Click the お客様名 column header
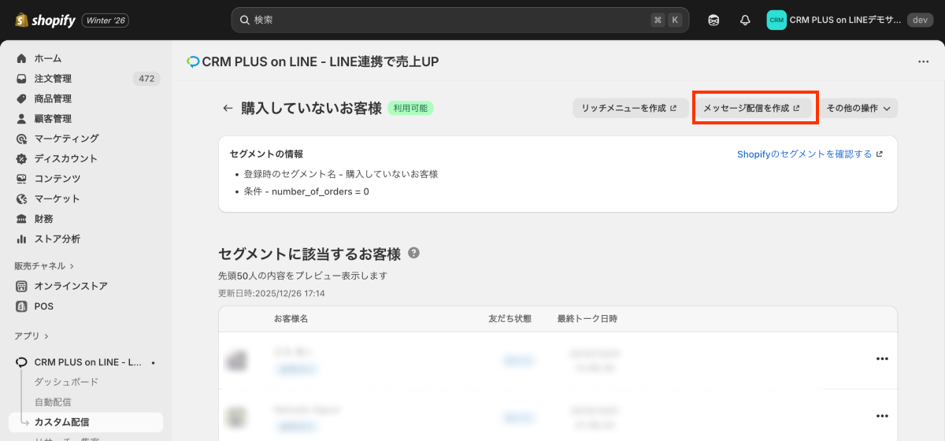The height and width of the screenshot is (441, 945). [x=291, y=319]
